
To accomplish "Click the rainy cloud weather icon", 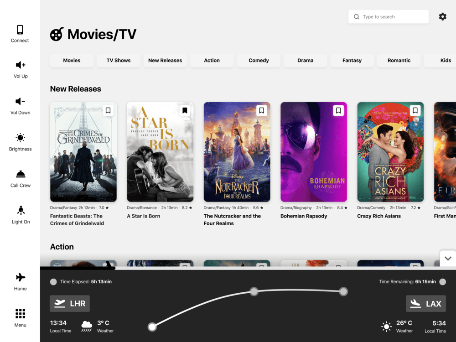I will [87, 326].
